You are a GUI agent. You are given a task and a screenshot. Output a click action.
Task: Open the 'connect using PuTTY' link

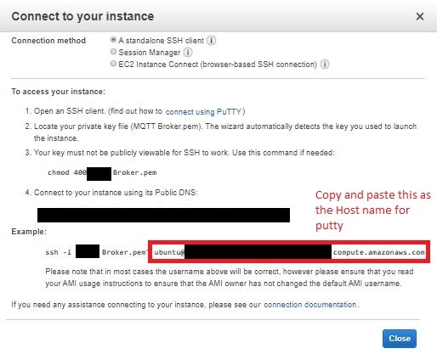pyautogui.click(x=203, y=112)
